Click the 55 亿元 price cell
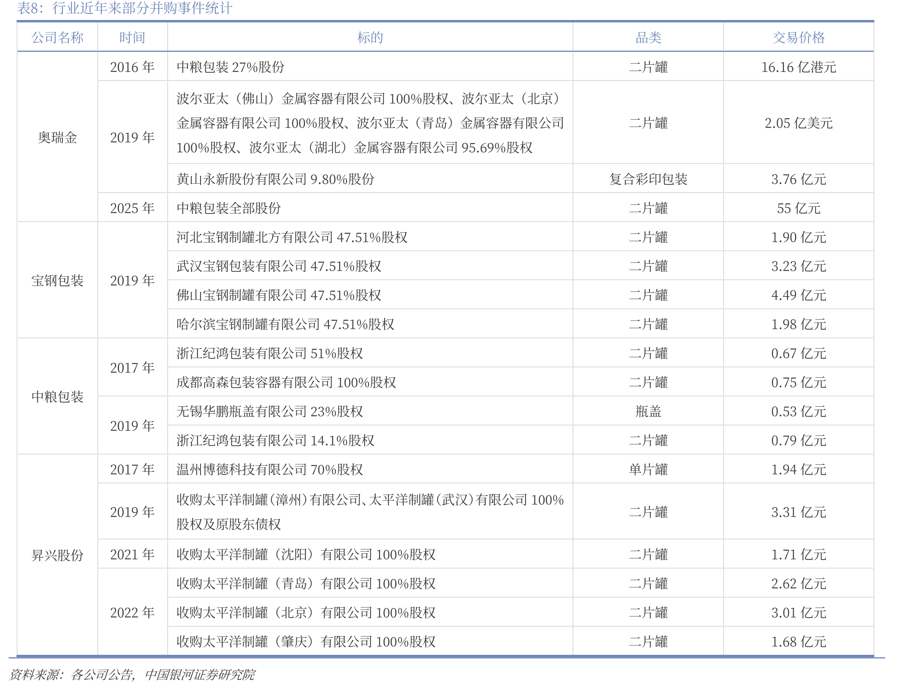Image resolution: width=912 pixels, height=687 pixels. (x=799, y=208)
